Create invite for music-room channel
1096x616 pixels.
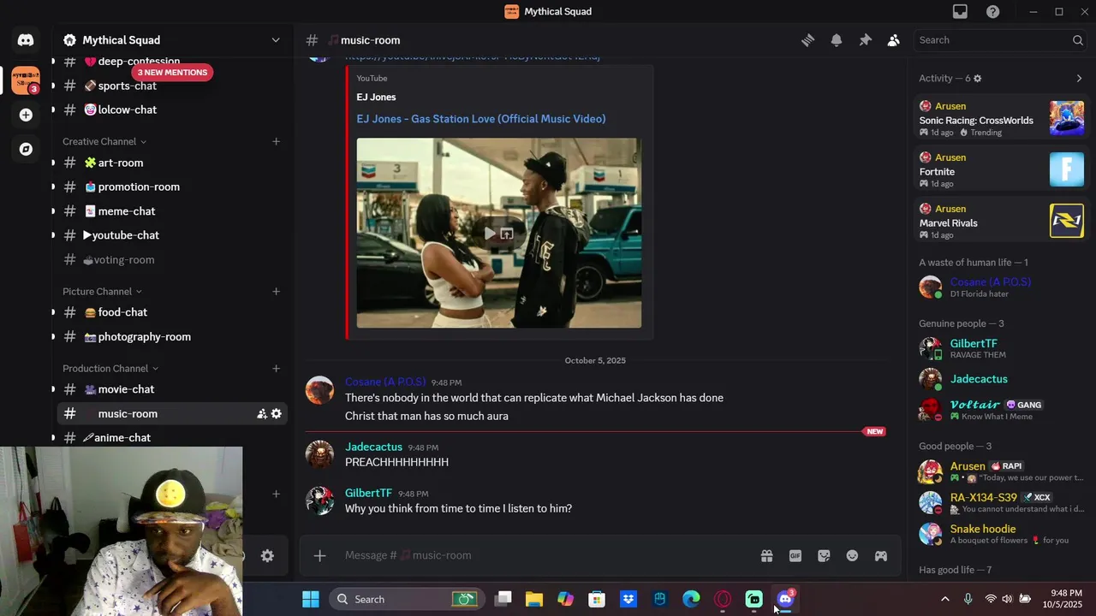[x=262, y=414]
